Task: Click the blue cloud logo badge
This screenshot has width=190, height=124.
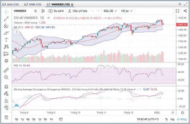Action: [x=16, y=105]
